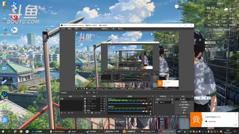Mute the Mic/Aux speaker icon

[147, 103]
